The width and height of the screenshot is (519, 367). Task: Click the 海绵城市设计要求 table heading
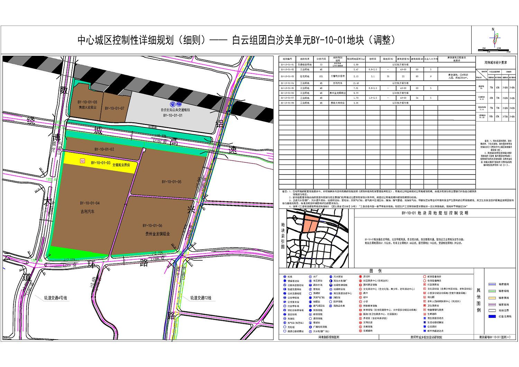pyautogui.click(x=495, y=63)
